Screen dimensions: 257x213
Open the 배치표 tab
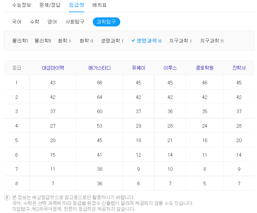[x=100, y=5]
